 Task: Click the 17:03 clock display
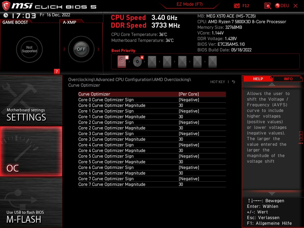point(24,15)
